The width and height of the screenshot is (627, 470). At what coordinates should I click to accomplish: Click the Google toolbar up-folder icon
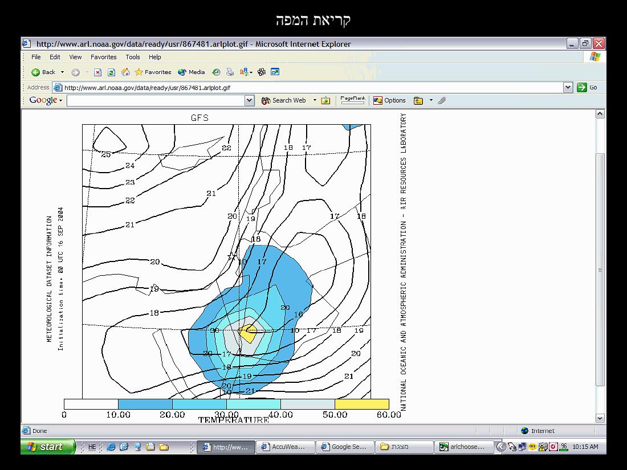[x=418, y=100]
